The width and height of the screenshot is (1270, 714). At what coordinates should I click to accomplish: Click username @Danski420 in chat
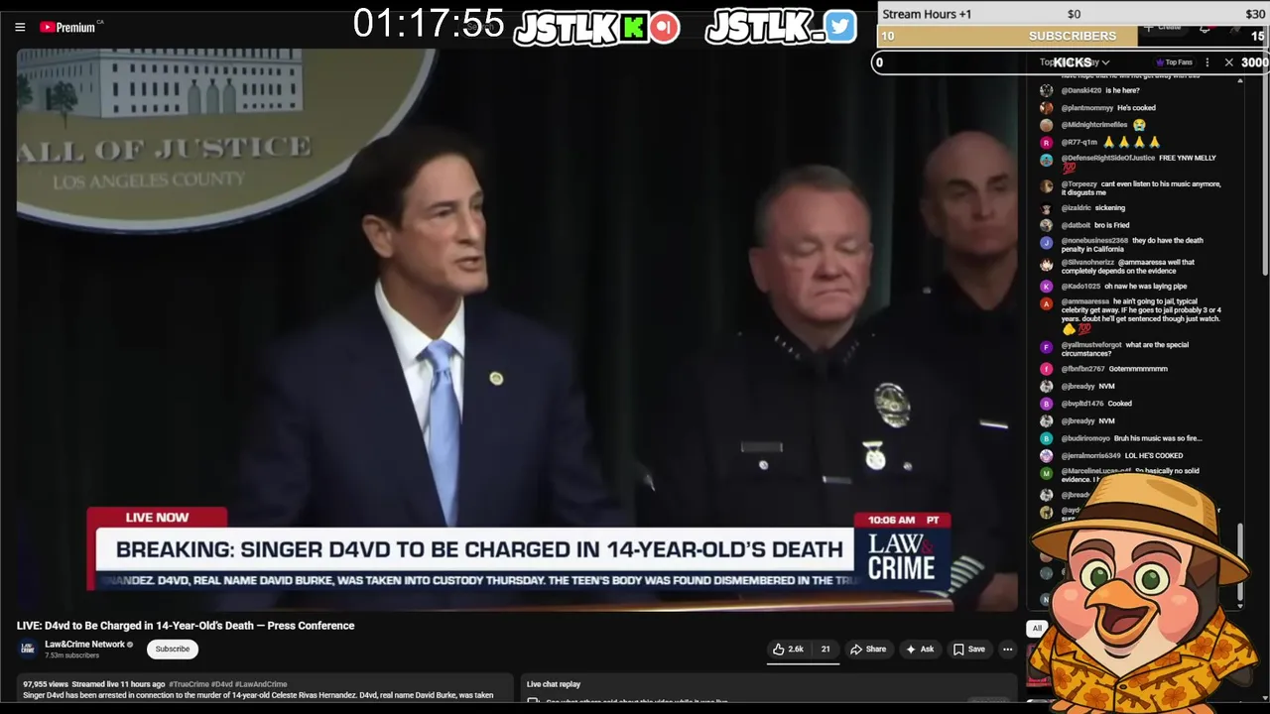(x=1081, y=90)
